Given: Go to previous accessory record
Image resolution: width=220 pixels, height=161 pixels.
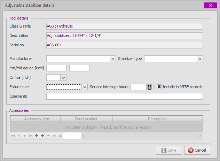Looking at the screenshot, I should (19, 136).
